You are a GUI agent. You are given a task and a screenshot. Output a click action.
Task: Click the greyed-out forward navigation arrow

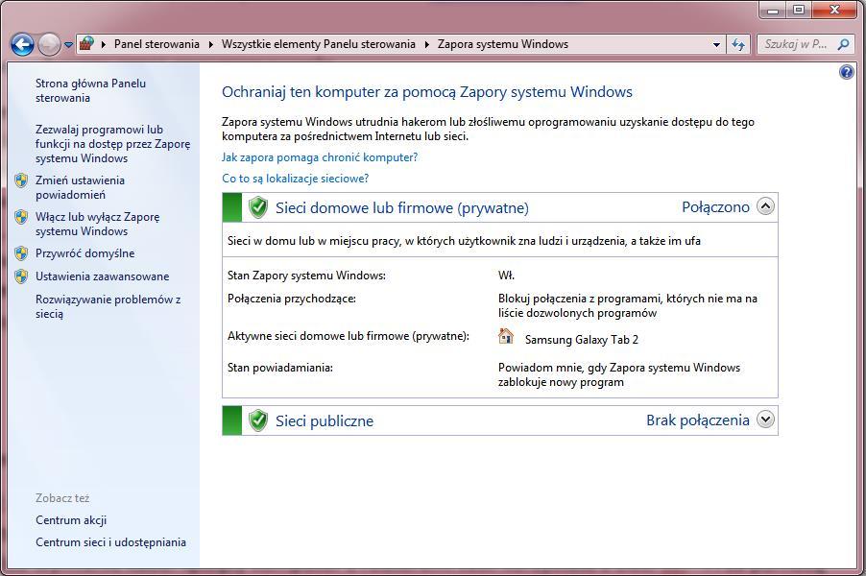coord(49,44)
